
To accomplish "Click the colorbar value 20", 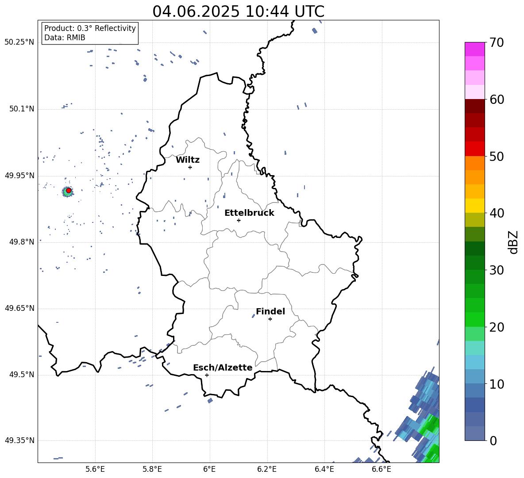I will click(x=497, y=327).
